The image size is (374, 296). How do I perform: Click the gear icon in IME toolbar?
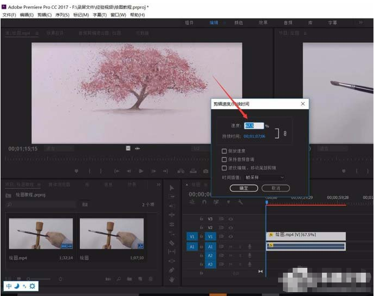32,286
